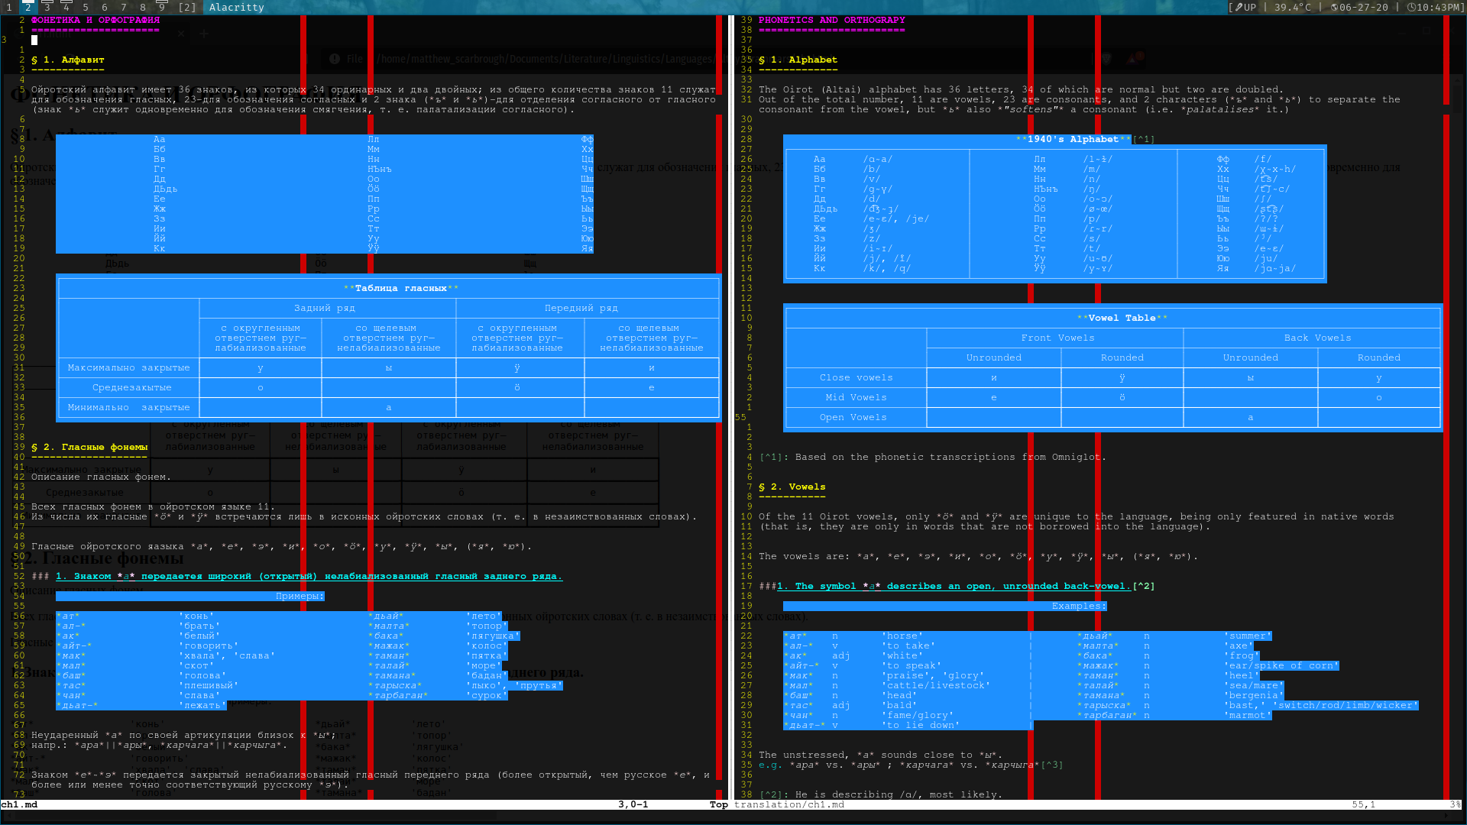1467x825 pixels.
Task: Click the 06-27-20 date in status bar
Action: point(1364,8)
